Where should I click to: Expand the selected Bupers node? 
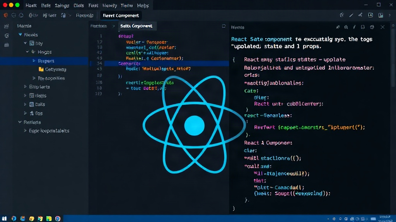point(34,61)
